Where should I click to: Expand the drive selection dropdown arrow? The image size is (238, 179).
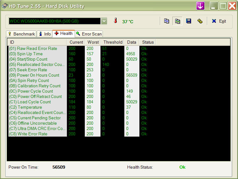[104, 21]
